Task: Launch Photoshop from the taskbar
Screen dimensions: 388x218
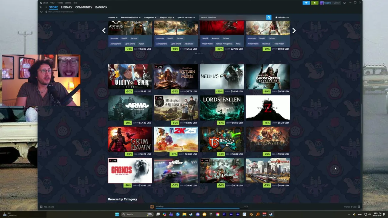Action: coord(244,214)
